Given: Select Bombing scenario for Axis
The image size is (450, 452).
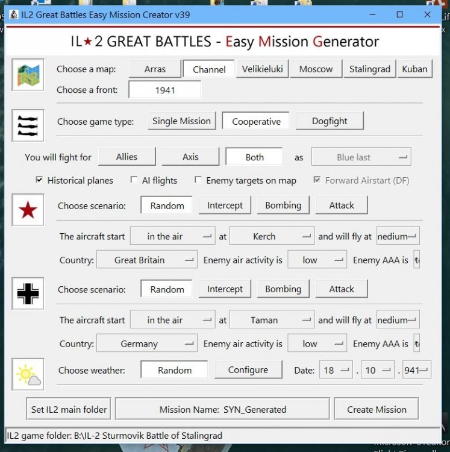Looking at the screenshot, I should 283,289.
